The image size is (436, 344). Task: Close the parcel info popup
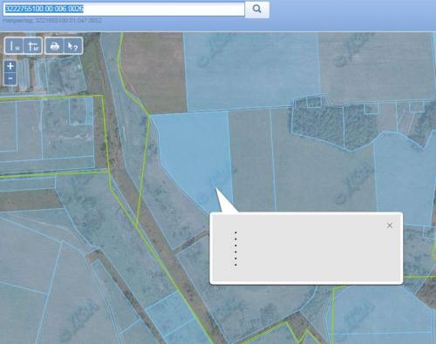click(390, 226)
